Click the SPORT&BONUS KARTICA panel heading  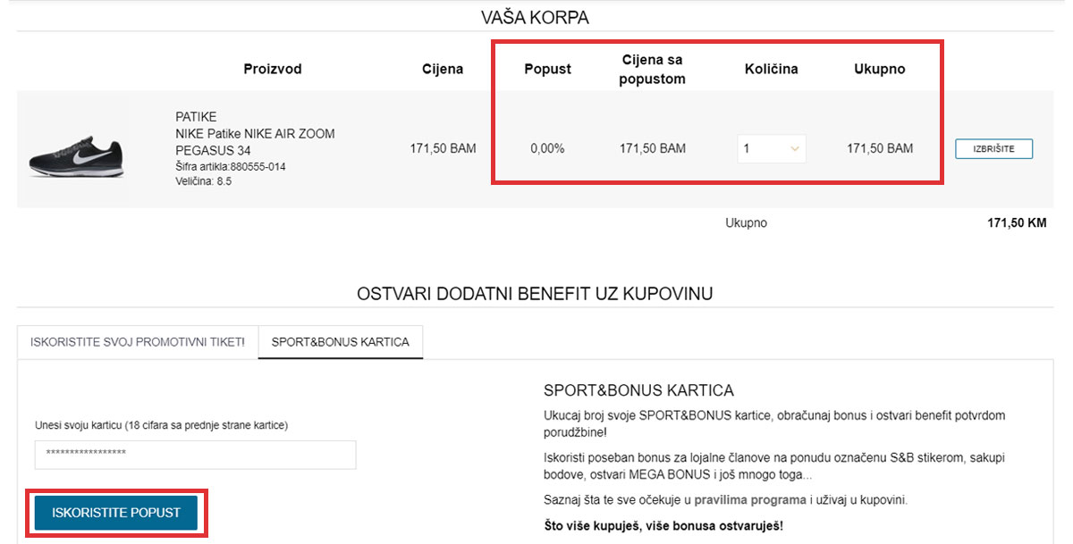(638, 391)
